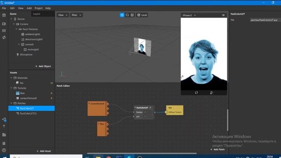Screen dimensions: 281x158
Task: Open the Filter dropdown in viewport
Action: tap(76, 15)
